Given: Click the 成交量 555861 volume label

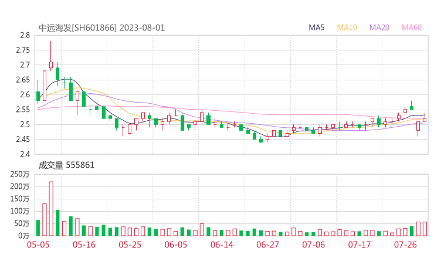Looking at the screenshot, I should click(x=66, y=165).
